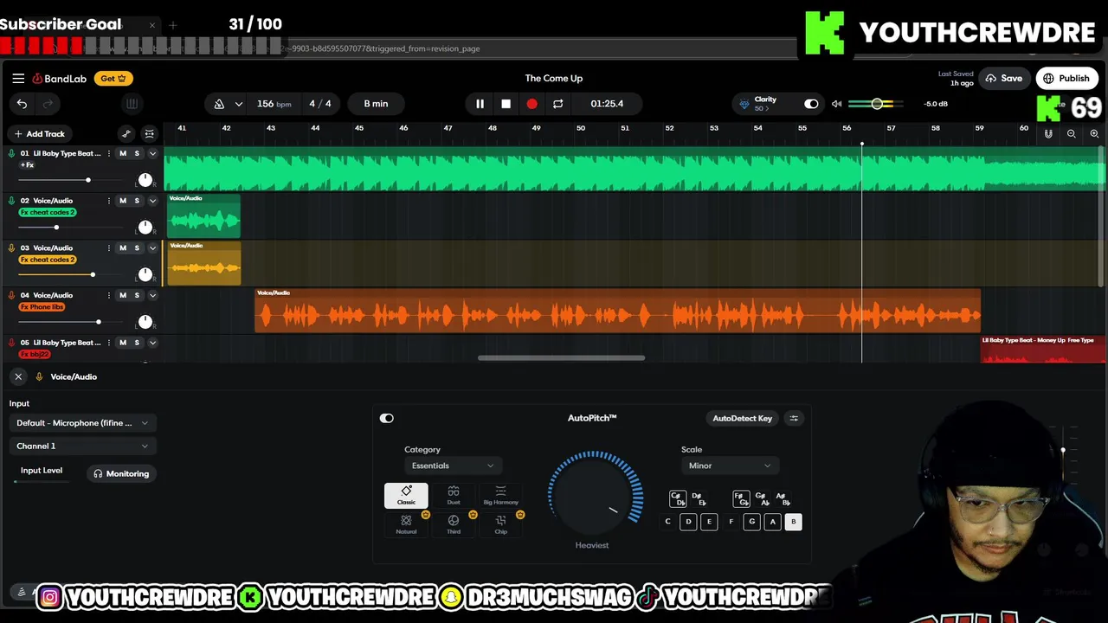Open the microphone input device dropdown

81,423
